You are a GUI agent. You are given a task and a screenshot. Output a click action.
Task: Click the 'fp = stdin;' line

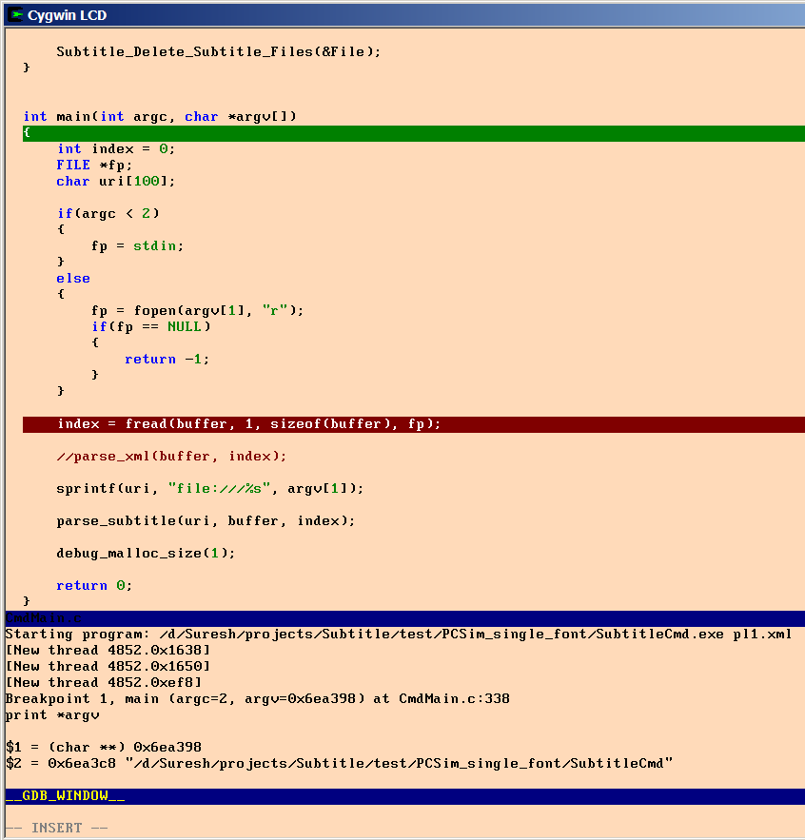click(137, 245)
